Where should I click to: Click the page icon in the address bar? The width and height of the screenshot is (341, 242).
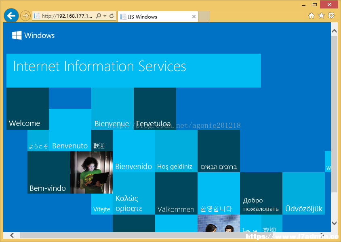coord(36,16)
